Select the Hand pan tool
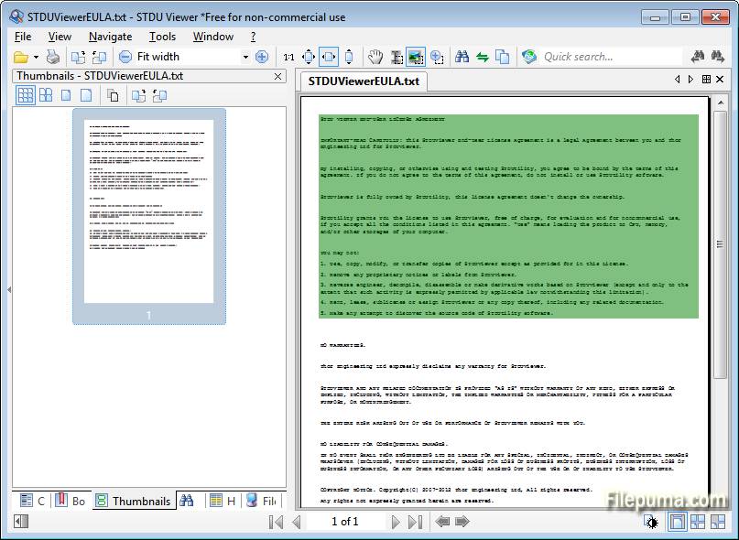The image size is (739, 540). [375, 57]
